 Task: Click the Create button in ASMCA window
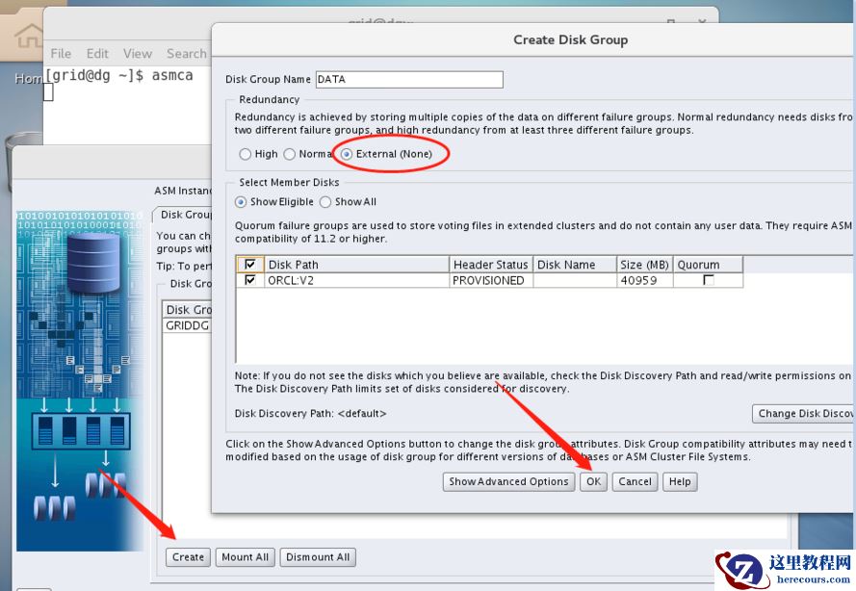[188, 556]
